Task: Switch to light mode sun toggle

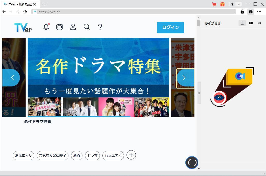Action: tap(232, 4)
